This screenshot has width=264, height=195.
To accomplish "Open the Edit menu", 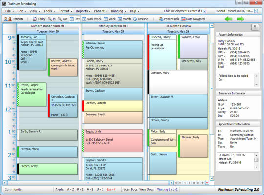I will [x=22, y=11].
